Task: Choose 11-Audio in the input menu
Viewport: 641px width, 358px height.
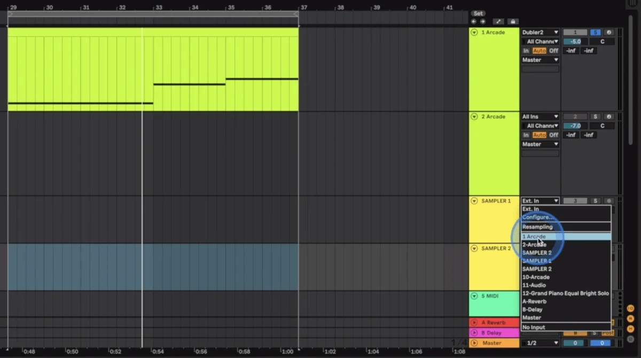Action: coord(566,285)
